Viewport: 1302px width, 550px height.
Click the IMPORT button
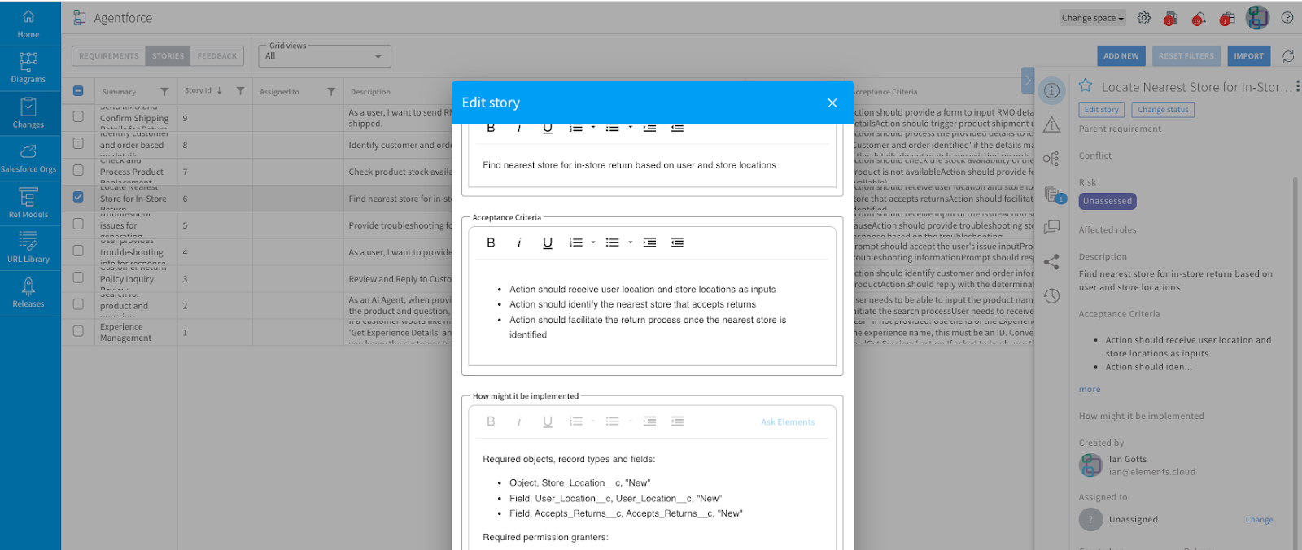click(x=1248, y=56)
